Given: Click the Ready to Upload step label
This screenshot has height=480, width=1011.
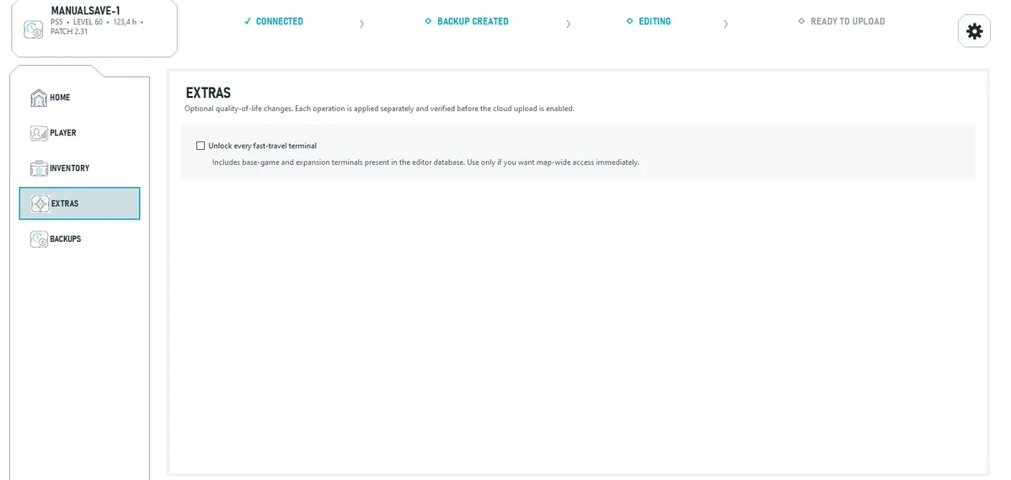Looking at the screenshot, I should click(848, 21).
